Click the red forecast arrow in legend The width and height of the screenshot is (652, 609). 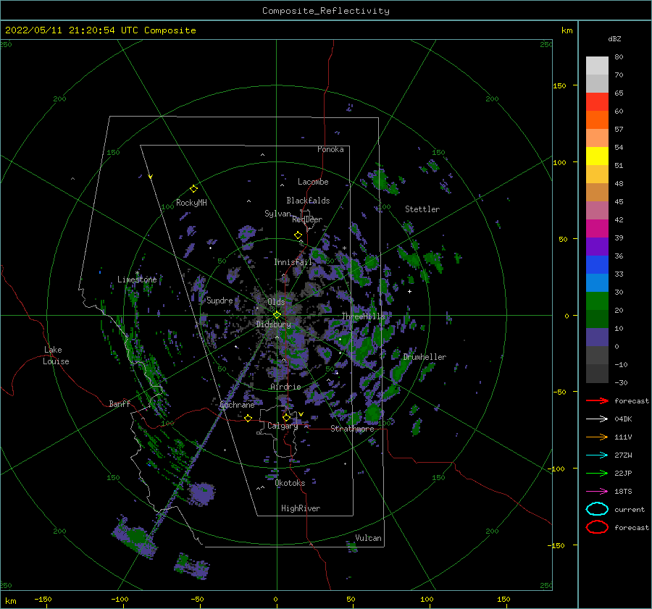tap(597, 400)
